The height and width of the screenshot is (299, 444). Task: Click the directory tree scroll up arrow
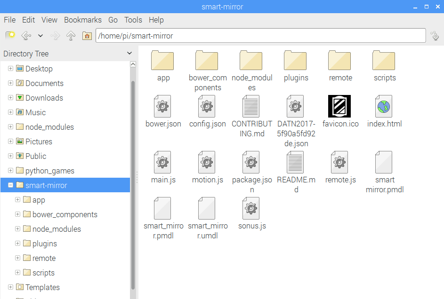tap(133, 64)
